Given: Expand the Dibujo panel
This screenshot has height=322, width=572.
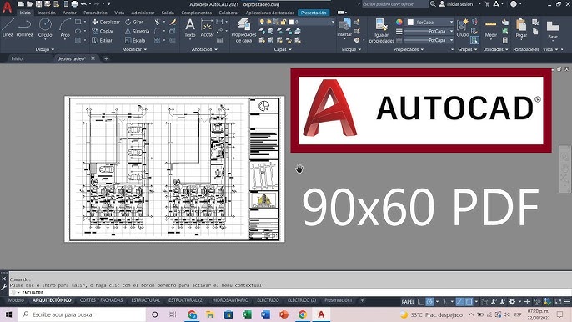Looking at the screenshot, I should pyautogui.click(x=45, y=49).
